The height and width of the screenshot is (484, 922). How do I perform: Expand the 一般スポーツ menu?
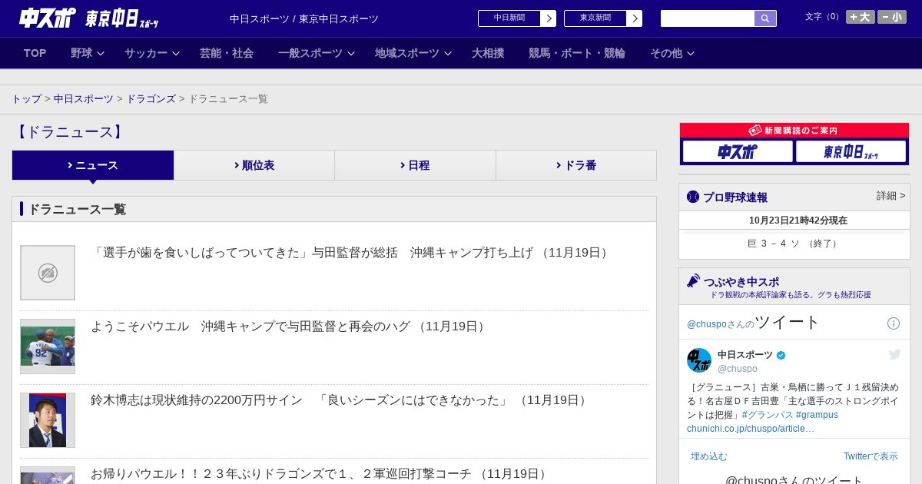317,53
